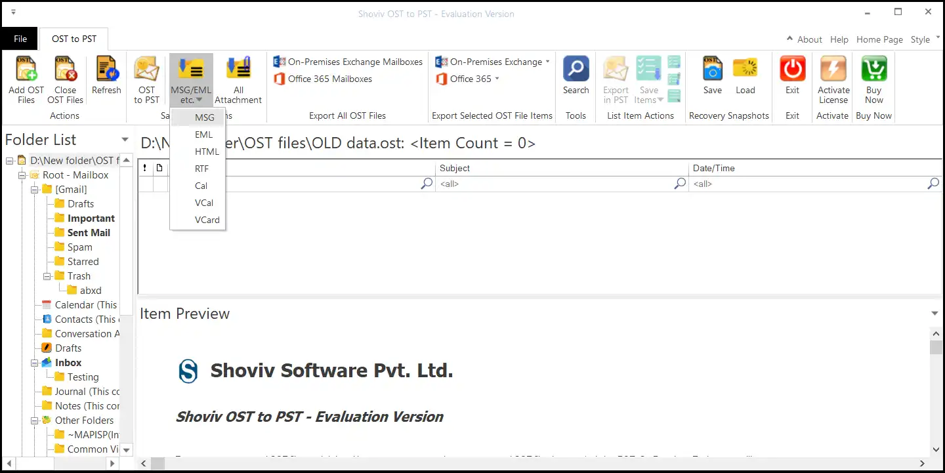Image resolution: width=945 pixels, height=473 pixels.
Task: Pick VCal from the format menu
Action: [198, 203]
